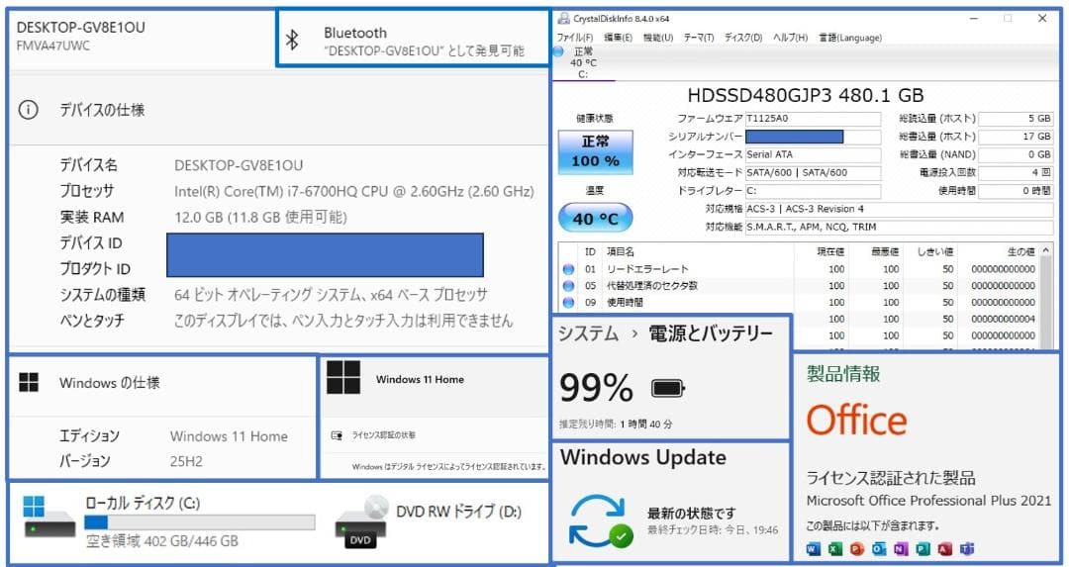
Task: Click the battery icon next to 99%
Action: [x=668, y=389]
